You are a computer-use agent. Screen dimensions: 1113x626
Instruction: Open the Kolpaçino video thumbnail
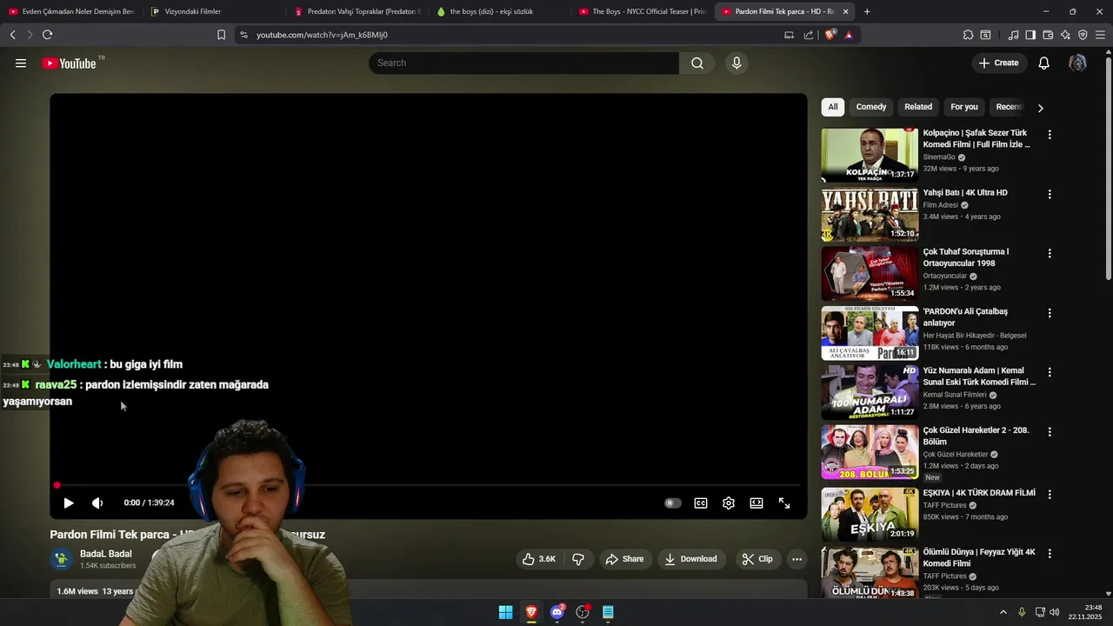[870, 155]
